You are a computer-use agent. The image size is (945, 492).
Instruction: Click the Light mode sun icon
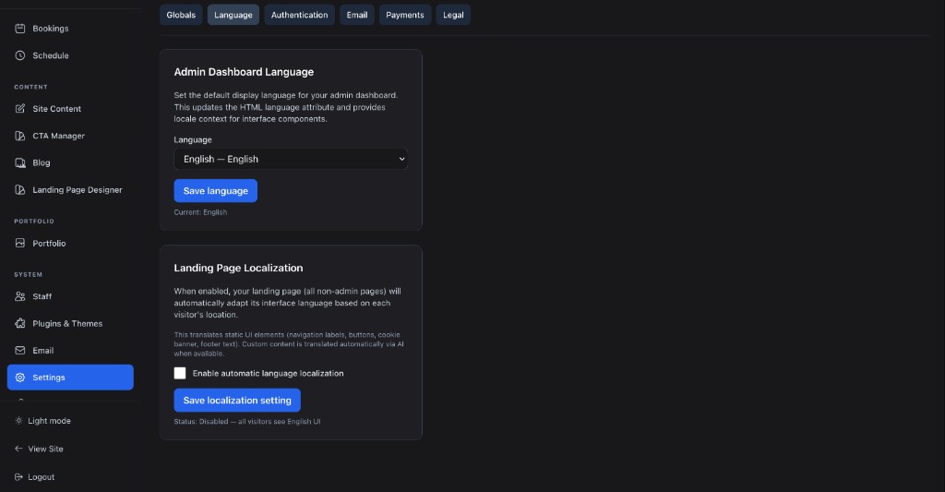(x=18, y=421)
